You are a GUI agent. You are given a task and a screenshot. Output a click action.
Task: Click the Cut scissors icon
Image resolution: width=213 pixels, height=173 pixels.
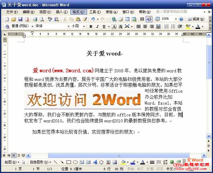pyautogui.click(x=65, y=19)
